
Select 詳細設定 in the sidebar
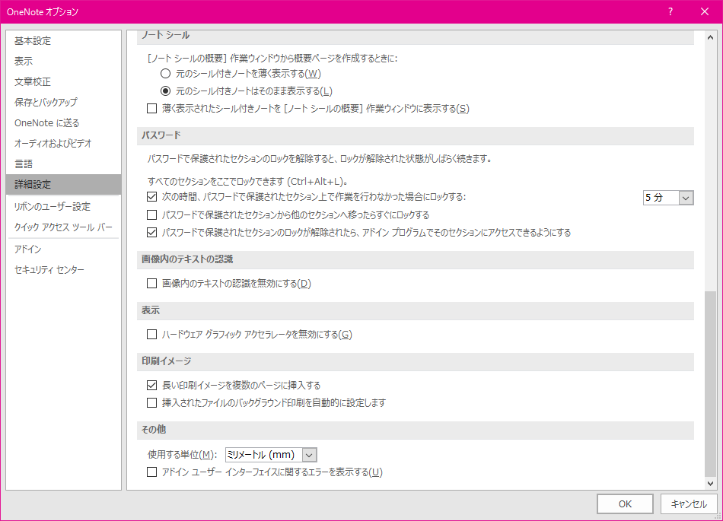click(64, 184)
